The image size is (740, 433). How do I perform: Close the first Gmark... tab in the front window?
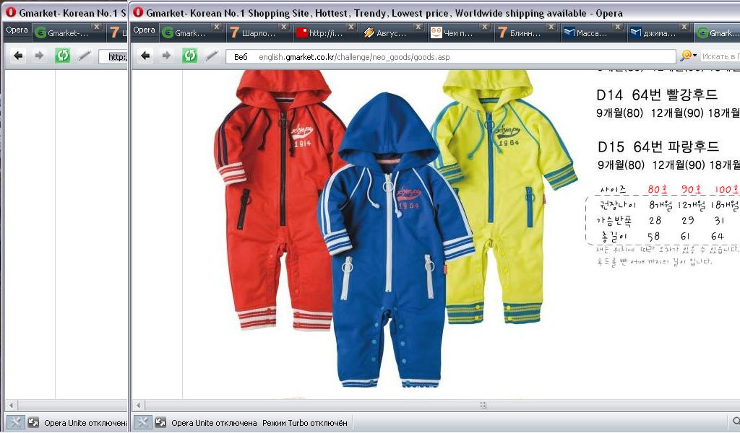pyautogui.click(x=217, y=27)
